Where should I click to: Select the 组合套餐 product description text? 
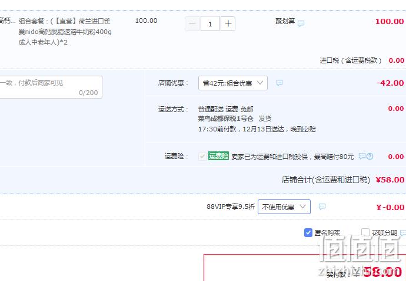click(x=65, y=32)
